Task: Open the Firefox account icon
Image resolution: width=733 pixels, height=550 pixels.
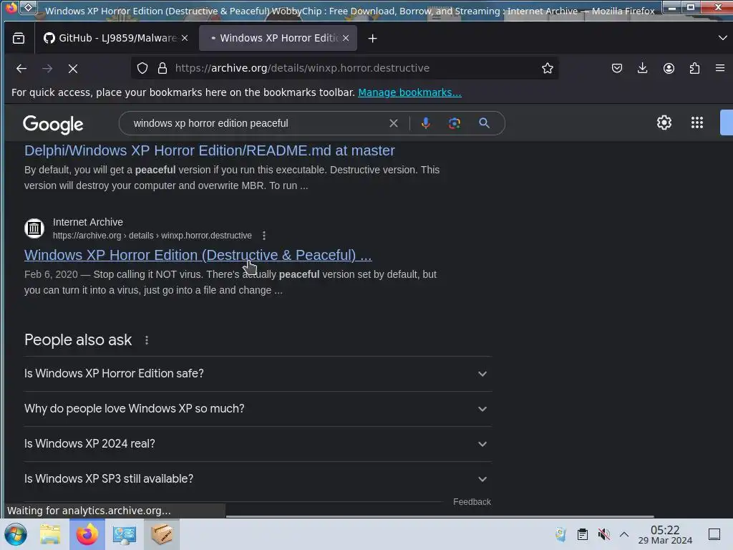Action: 669,68
